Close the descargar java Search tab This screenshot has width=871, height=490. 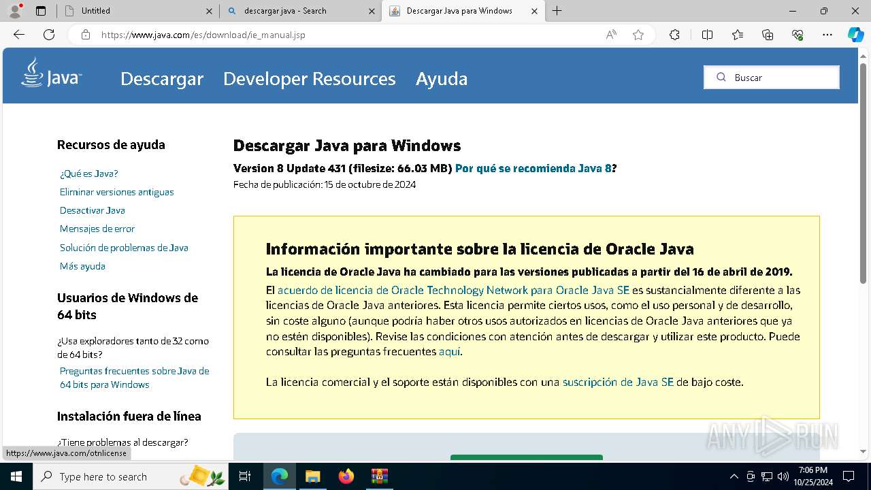point(372,11)
